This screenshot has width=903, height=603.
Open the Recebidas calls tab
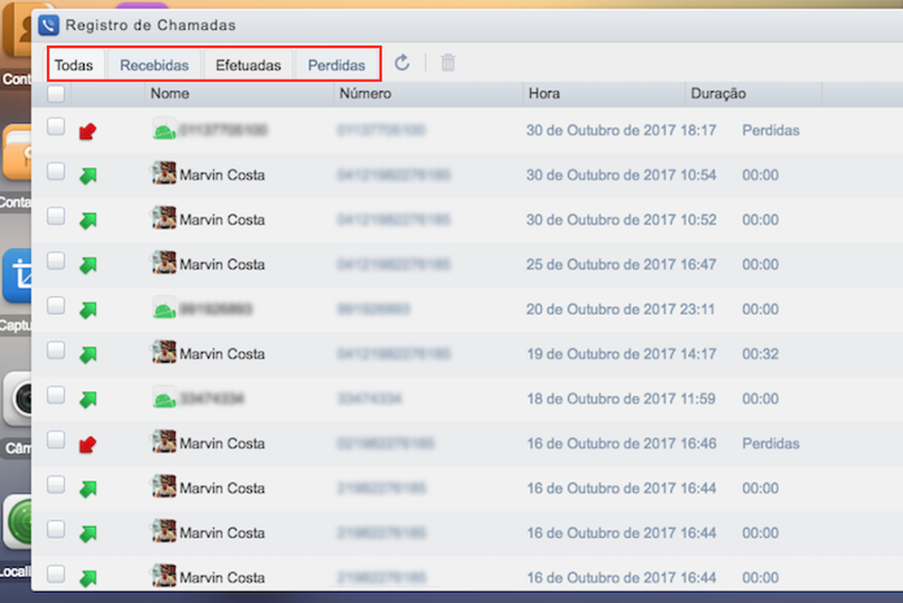(x=154, y=65)
